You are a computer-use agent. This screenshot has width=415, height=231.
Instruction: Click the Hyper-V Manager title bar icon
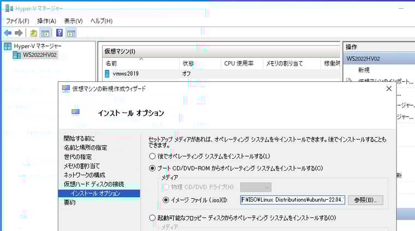click(x=9, y=9)
